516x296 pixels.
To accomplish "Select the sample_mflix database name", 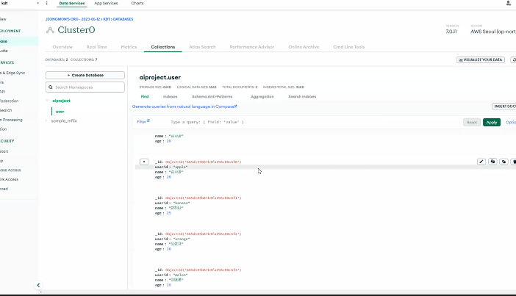I will point(64,120).
